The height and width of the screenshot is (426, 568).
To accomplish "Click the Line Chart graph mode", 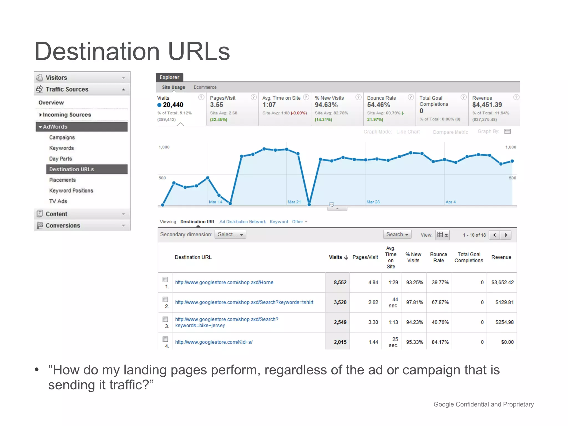I will coord(408,132).
